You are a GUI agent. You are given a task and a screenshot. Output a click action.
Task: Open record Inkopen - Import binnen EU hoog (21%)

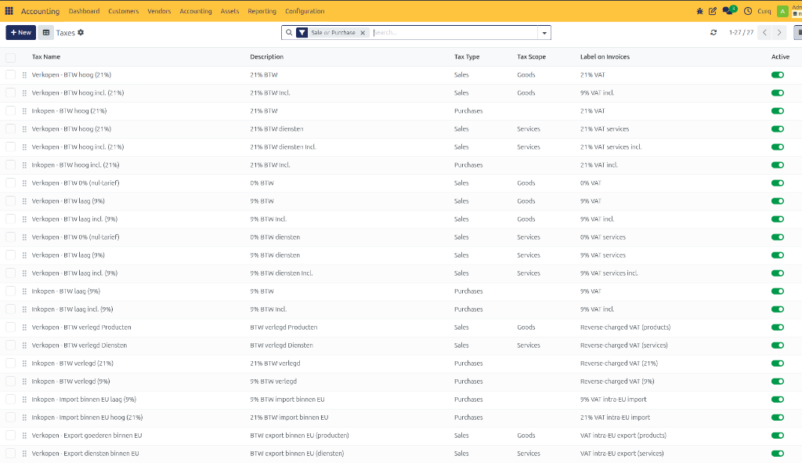pos(87,418)
